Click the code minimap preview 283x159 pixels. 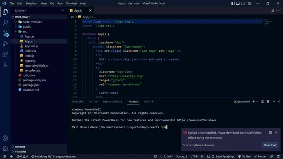tap(268, 23)
